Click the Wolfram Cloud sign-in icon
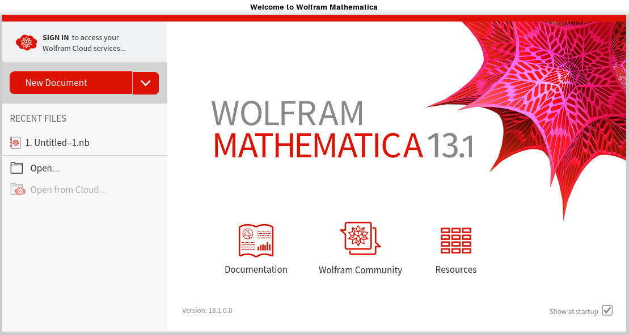Viewport: 629px width, 335px height. click(x=27, y=42)
